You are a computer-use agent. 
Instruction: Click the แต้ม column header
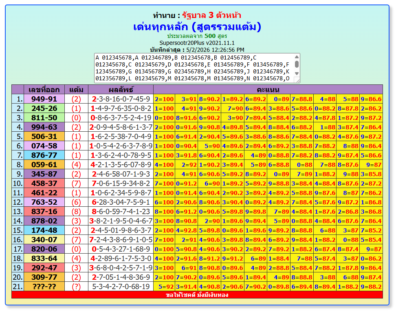pyautogui.click(x=76, y=89)
